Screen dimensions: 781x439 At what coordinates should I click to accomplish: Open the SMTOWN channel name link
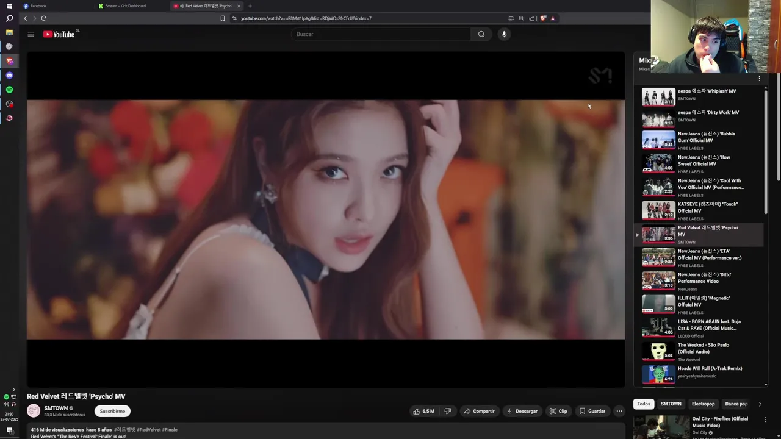click(x=56, y=408)
